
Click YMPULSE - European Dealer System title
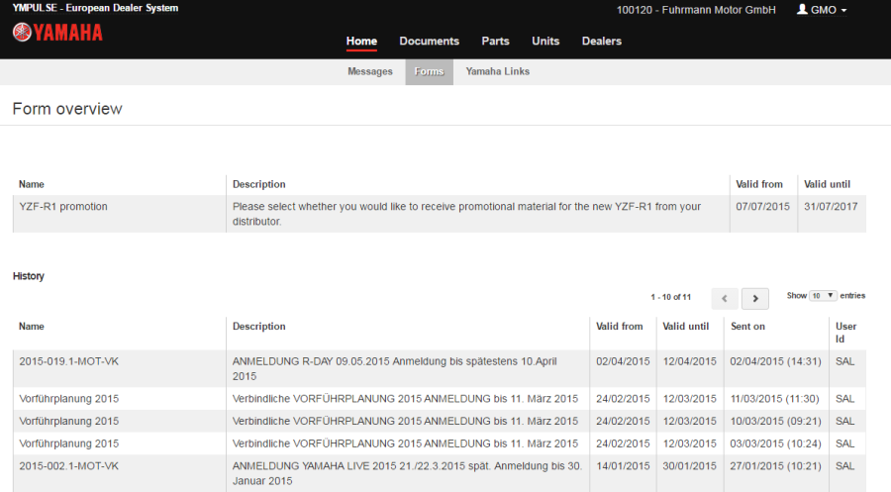pyautogui.click(x=95, y=8)
